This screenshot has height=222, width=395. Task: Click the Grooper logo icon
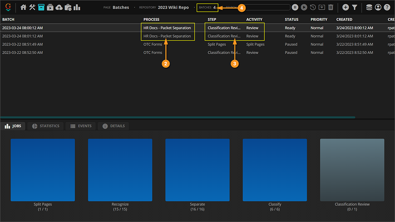click(x=8, y=7)
